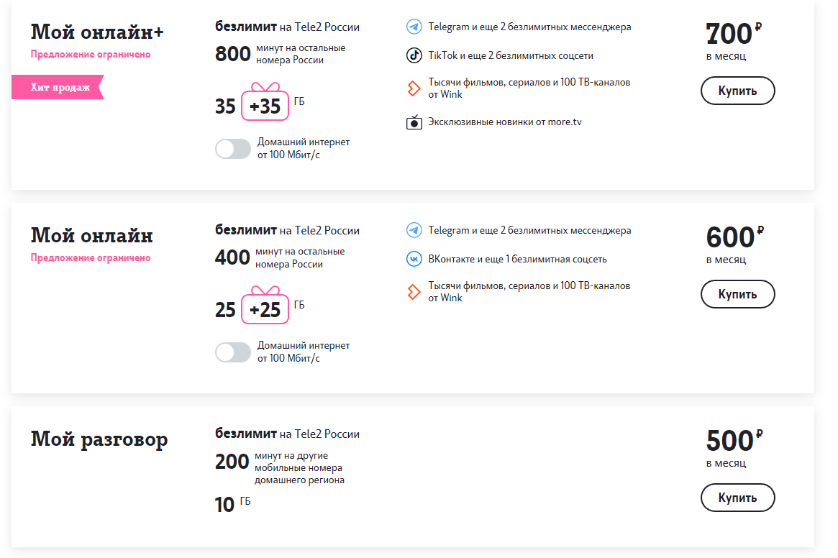Click "Эксклюзивные новинки от more.tv" text
The height and width of the screenshot is (558, 838).
(504, 122)
